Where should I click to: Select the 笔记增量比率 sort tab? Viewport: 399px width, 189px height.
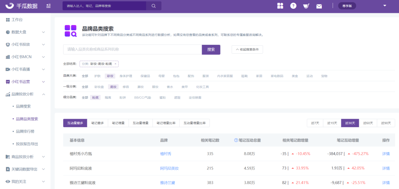[x=166, y=123]
